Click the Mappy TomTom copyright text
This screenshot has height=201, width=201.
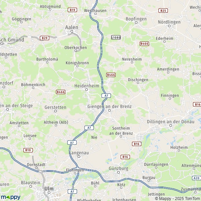pyautogui.click(x=178, y=199)
